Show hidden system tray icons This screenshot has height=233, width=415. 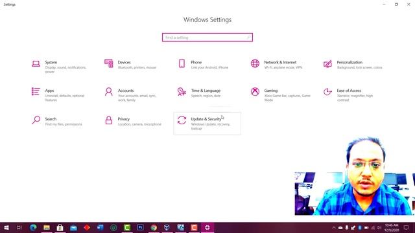tap(334, 227)
